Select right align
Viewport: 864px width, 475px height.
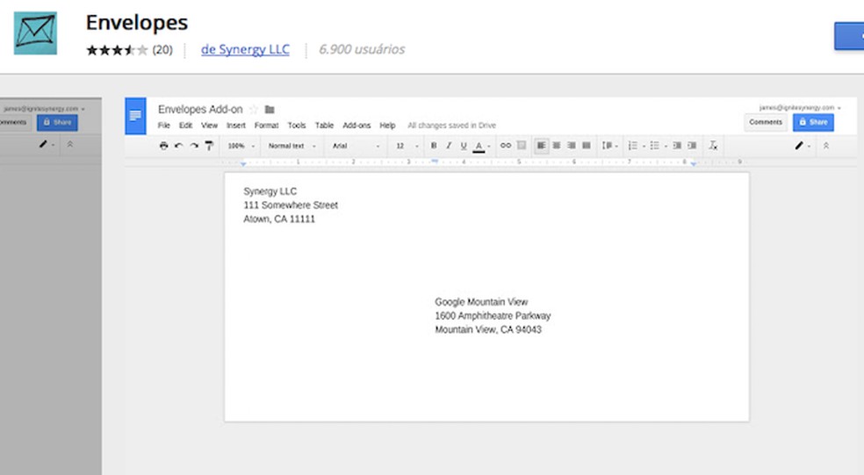(x=572, y=146)
